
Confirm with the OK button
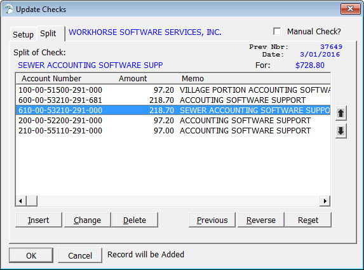(31, 255)
